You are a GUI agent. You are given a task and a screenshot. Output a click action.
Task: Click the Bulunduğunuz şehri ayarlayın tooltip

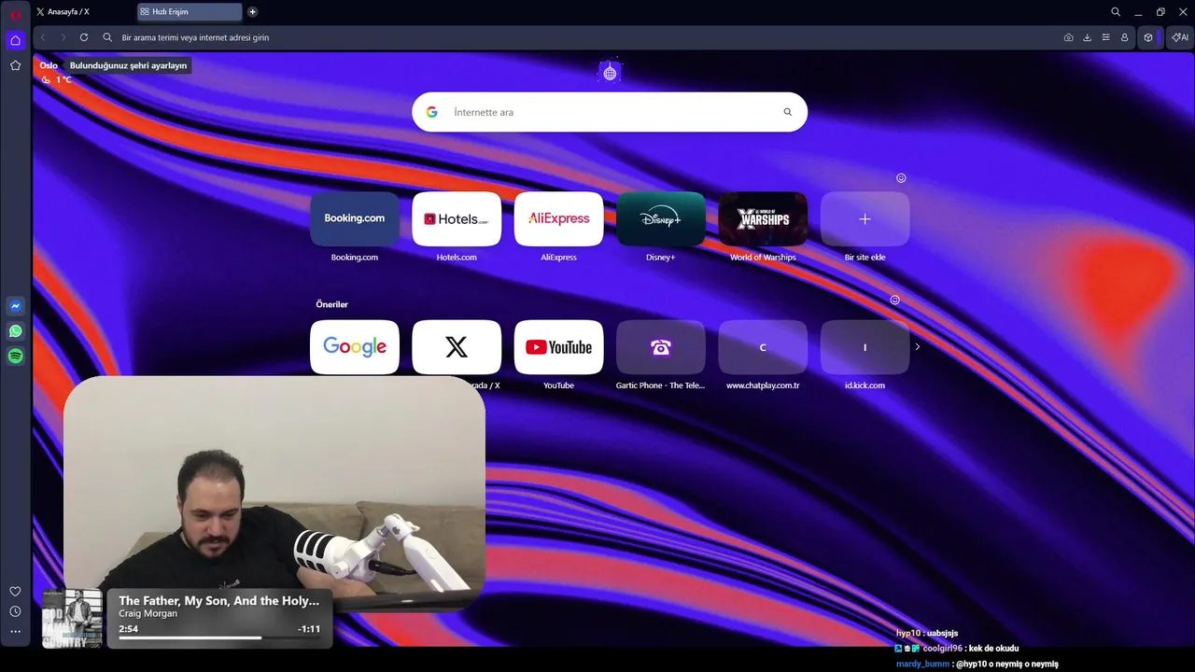click(x=129, y=65)
